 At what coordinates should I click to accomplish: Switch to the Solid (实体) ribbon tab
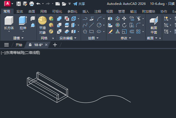click(20, 11)
